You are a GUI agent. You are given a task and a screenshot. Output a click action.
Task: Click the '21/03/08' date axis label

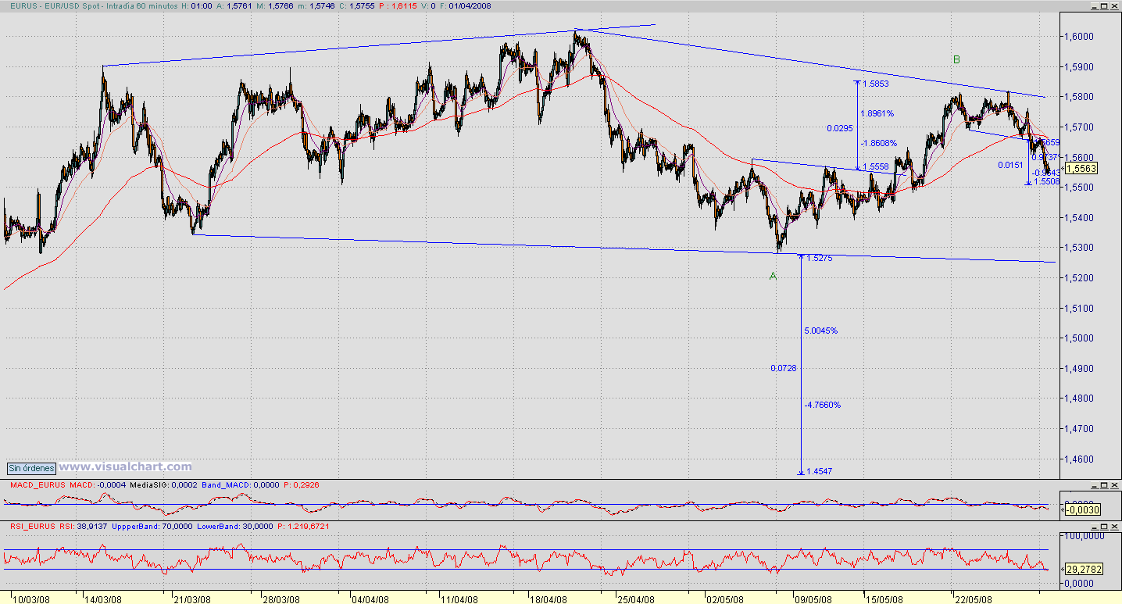(191, 599)
